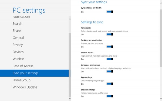Switch off App settings sync toggle
The image size is (162, 101).
110,84
